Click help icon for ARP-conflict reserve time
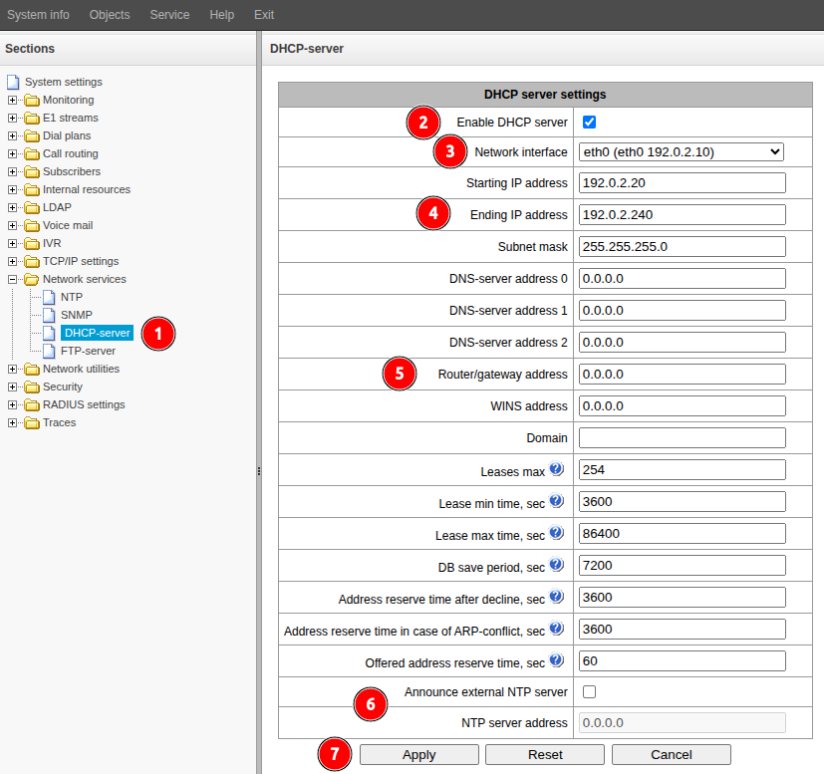824x774 pixels. coord(556,629)
